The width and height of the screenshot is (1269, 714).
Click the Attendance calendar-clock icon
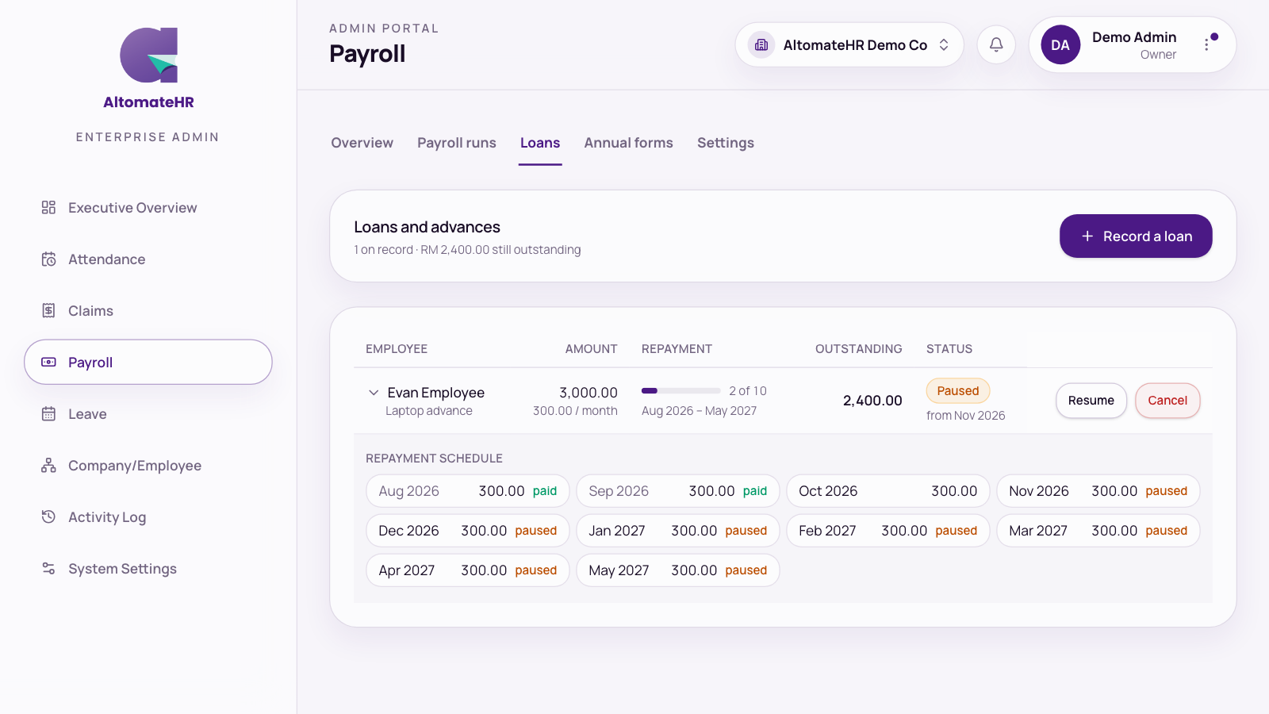click(x=48, y=259)
